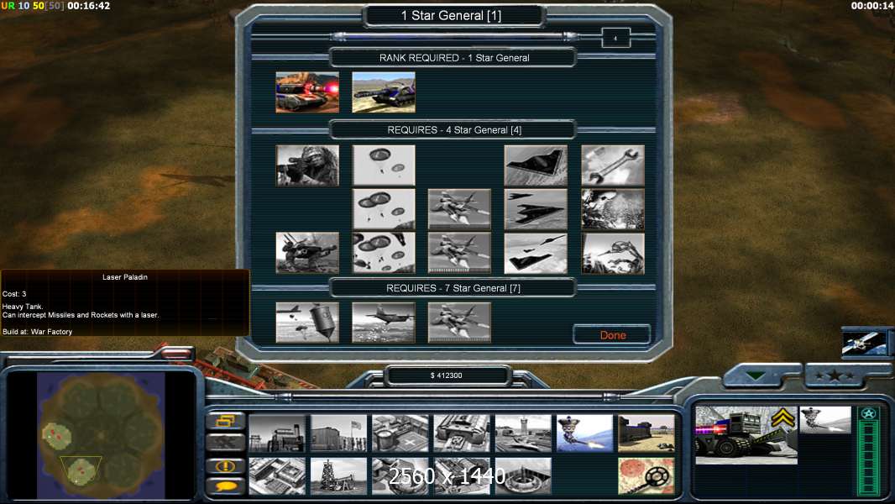Click the exclamation mark beacon button
895x504 pixels.
pyautogui.click(x=226, y=465)
